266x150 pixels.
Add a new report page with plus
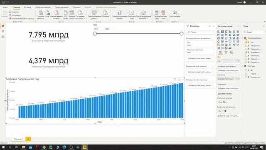28,139
